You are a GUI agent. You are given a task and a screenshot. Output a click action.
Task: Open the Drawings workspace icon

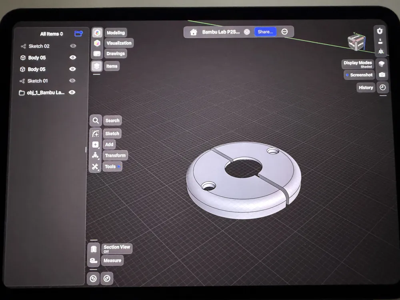97,54
